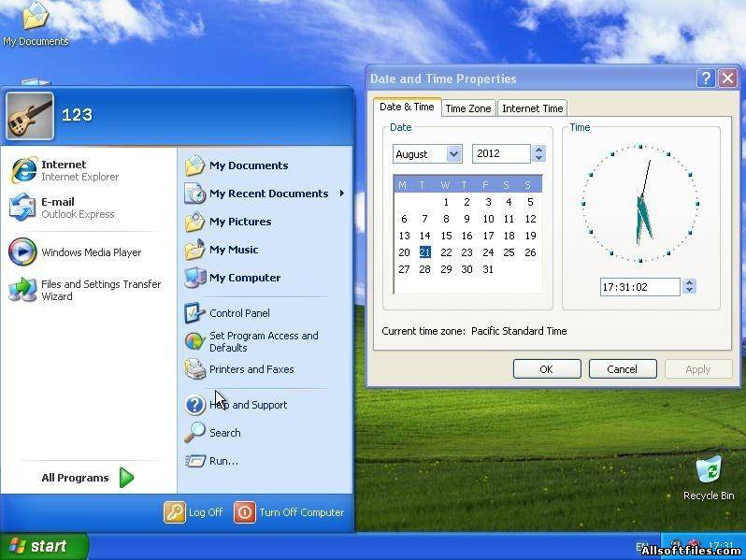
Task: Switch to the Time Zone tab
Action: point(467,108)
